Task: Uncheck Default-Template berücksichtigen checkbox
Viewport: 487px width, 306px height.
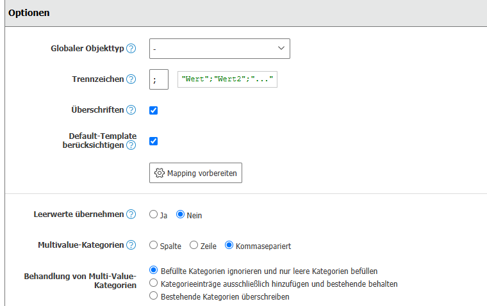Action: (x=154, y=141)
